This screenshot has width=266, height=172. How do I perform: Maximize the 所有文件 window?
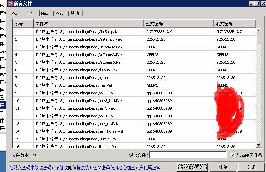pyautogui.click(x=257, y=3)
